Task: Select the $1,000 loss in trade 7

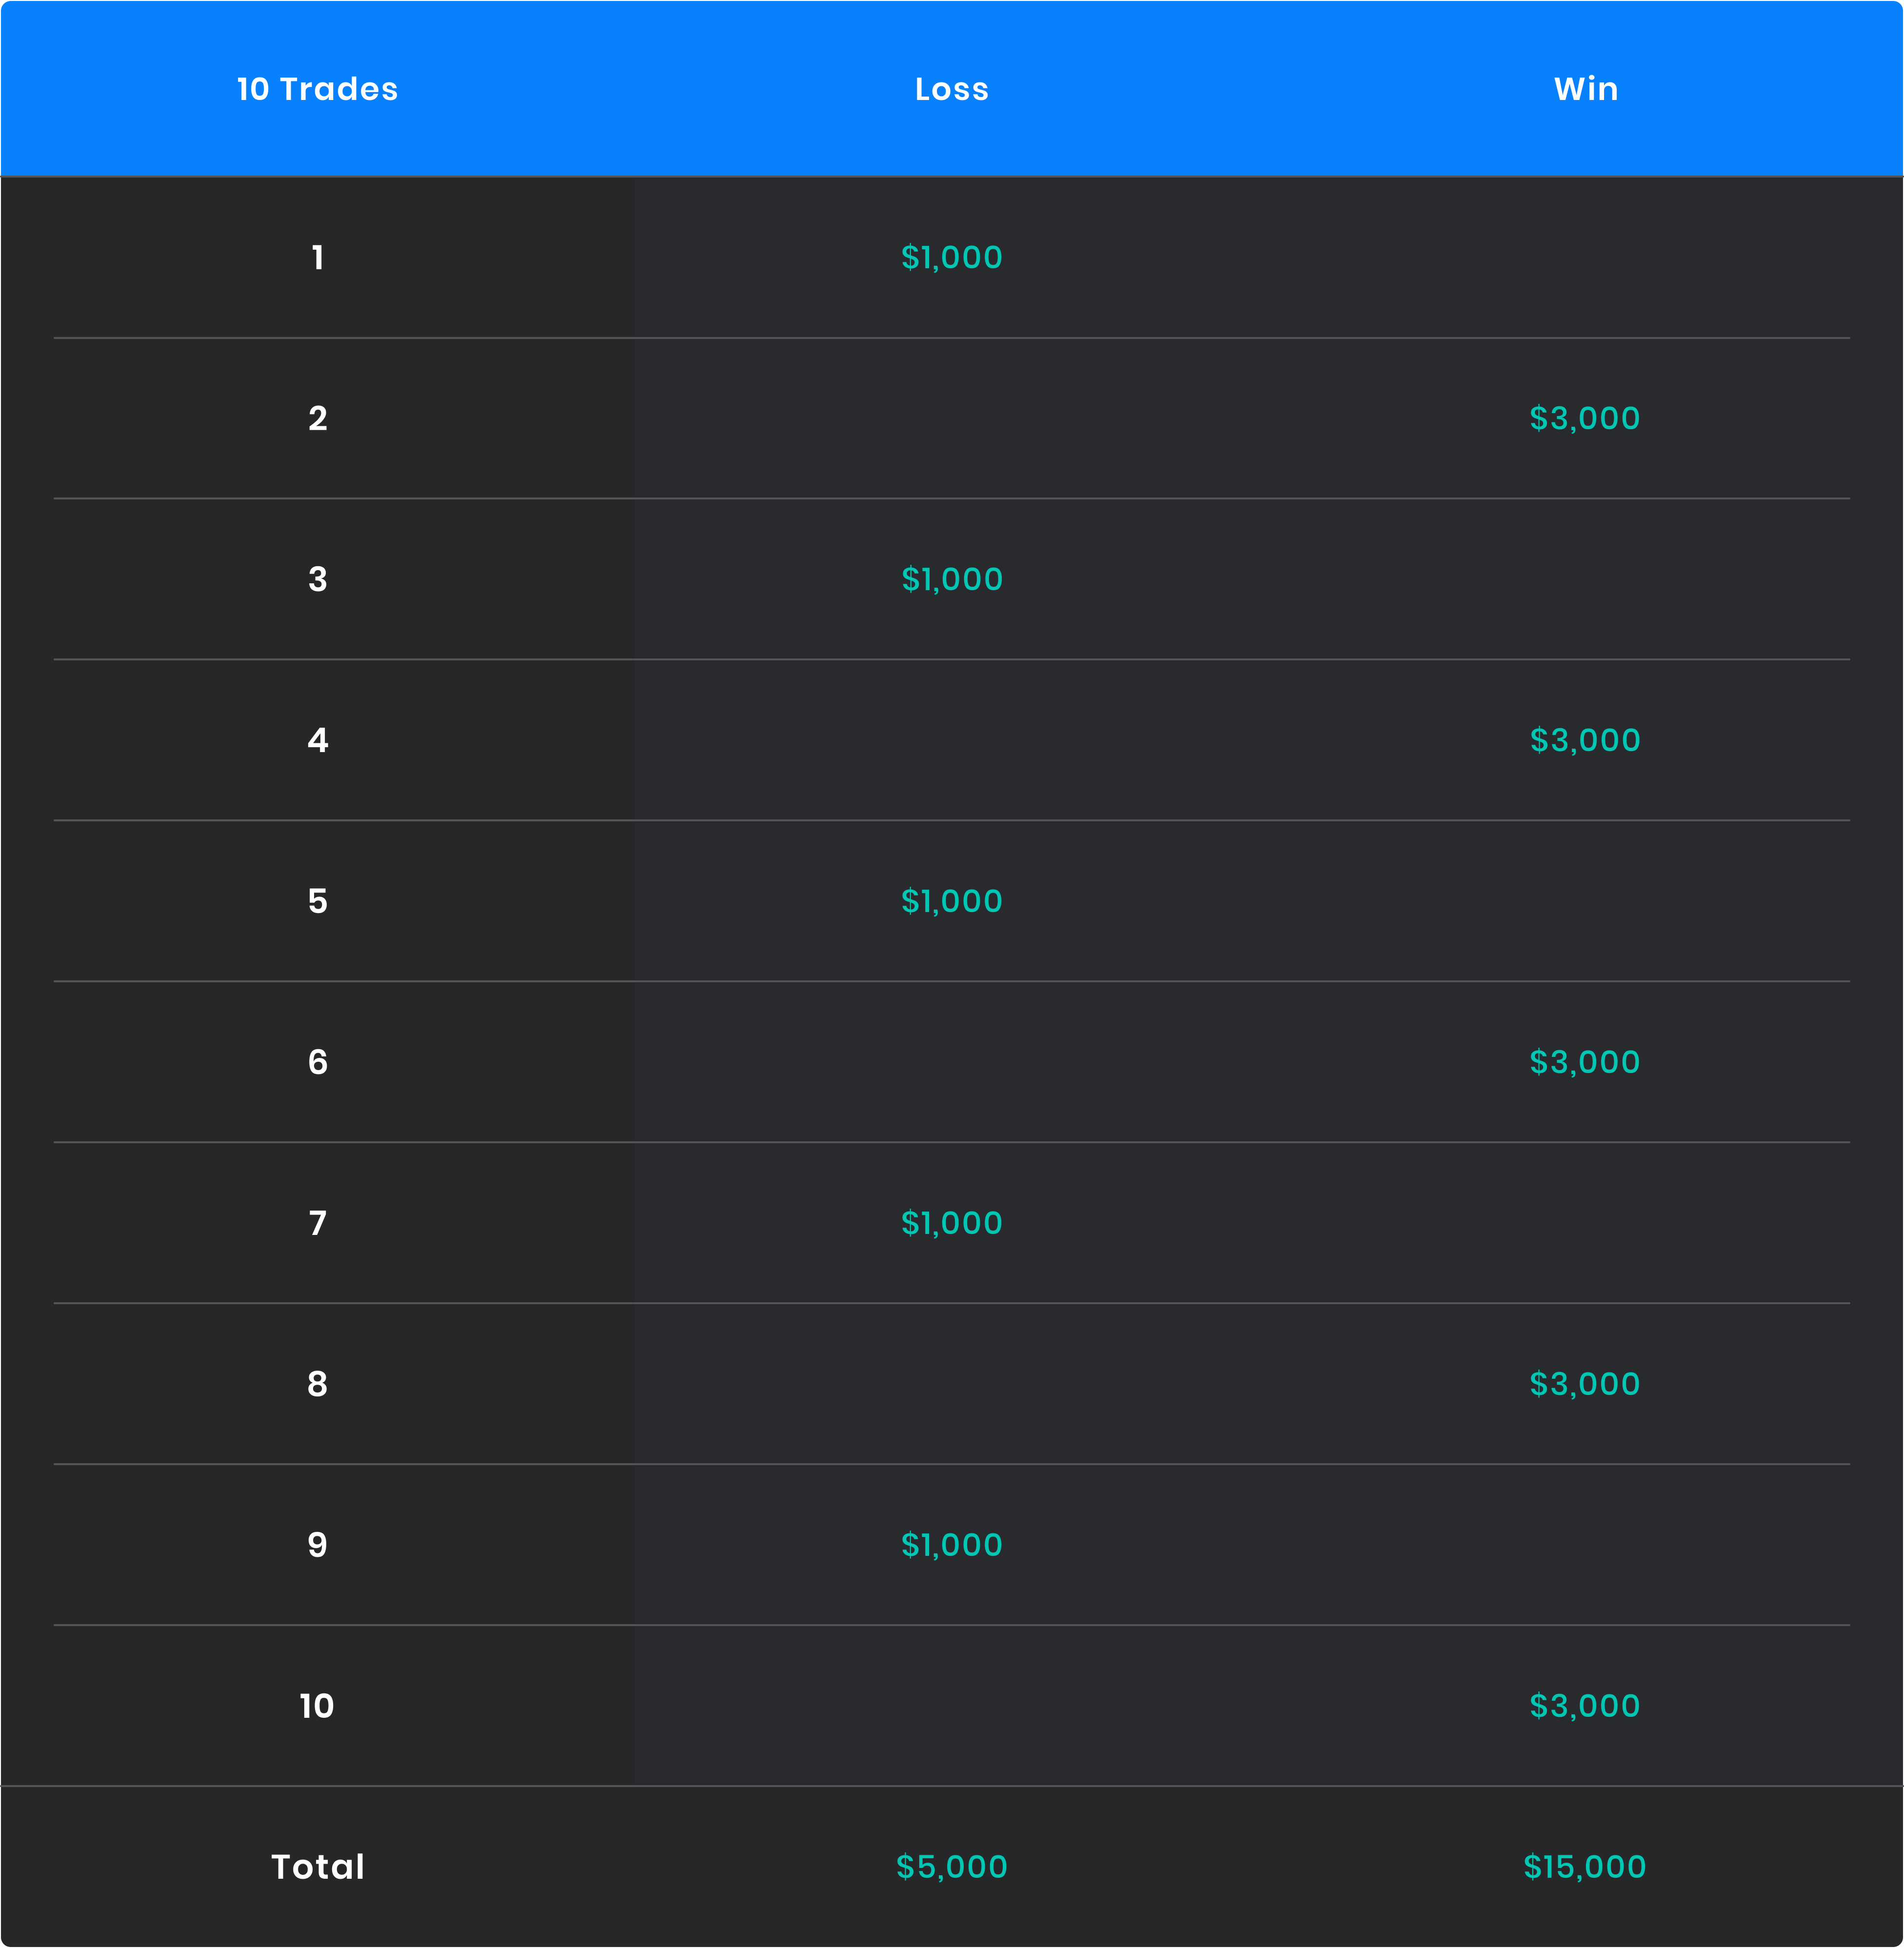Action: click(x=951, y=1223)
